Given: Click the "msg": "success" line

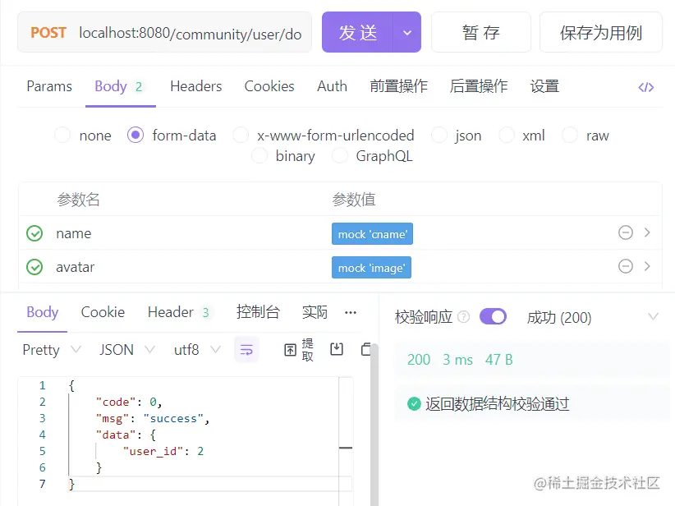Looking at the screenshot, I should (x=153, y=419).
